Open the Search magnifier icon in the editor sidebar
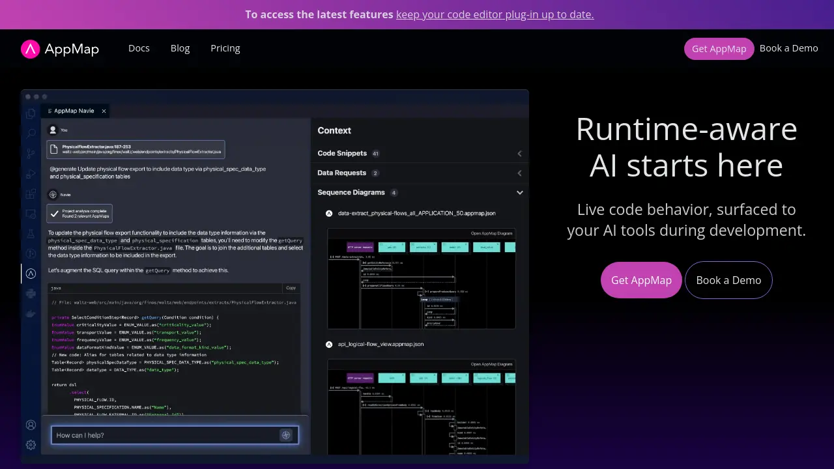This screenshot has width=834, height=469. tap(31, 134)
